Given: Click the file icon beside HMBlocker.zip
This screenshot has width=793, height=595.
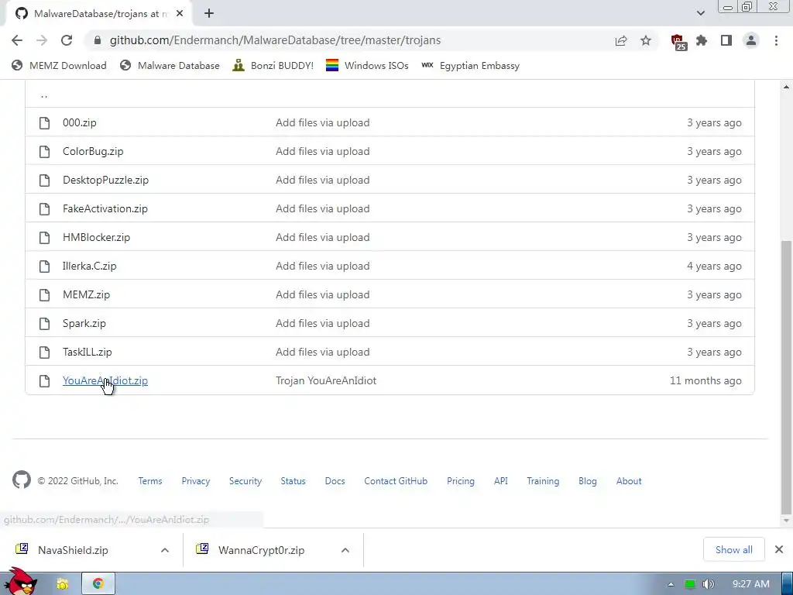Looking at the screenshot, I should tap(44, 238).
